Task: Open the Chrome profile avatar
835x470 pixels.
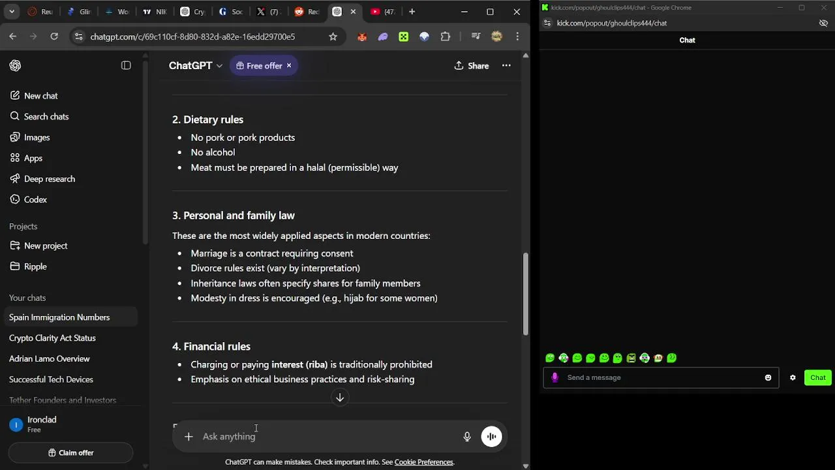Action: click(x=496, y=37)
